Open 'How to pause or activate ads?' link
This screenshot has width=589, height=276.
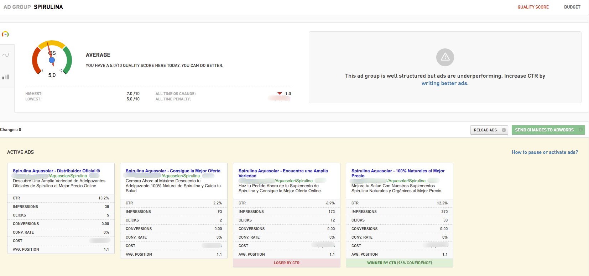coord(545,152)
